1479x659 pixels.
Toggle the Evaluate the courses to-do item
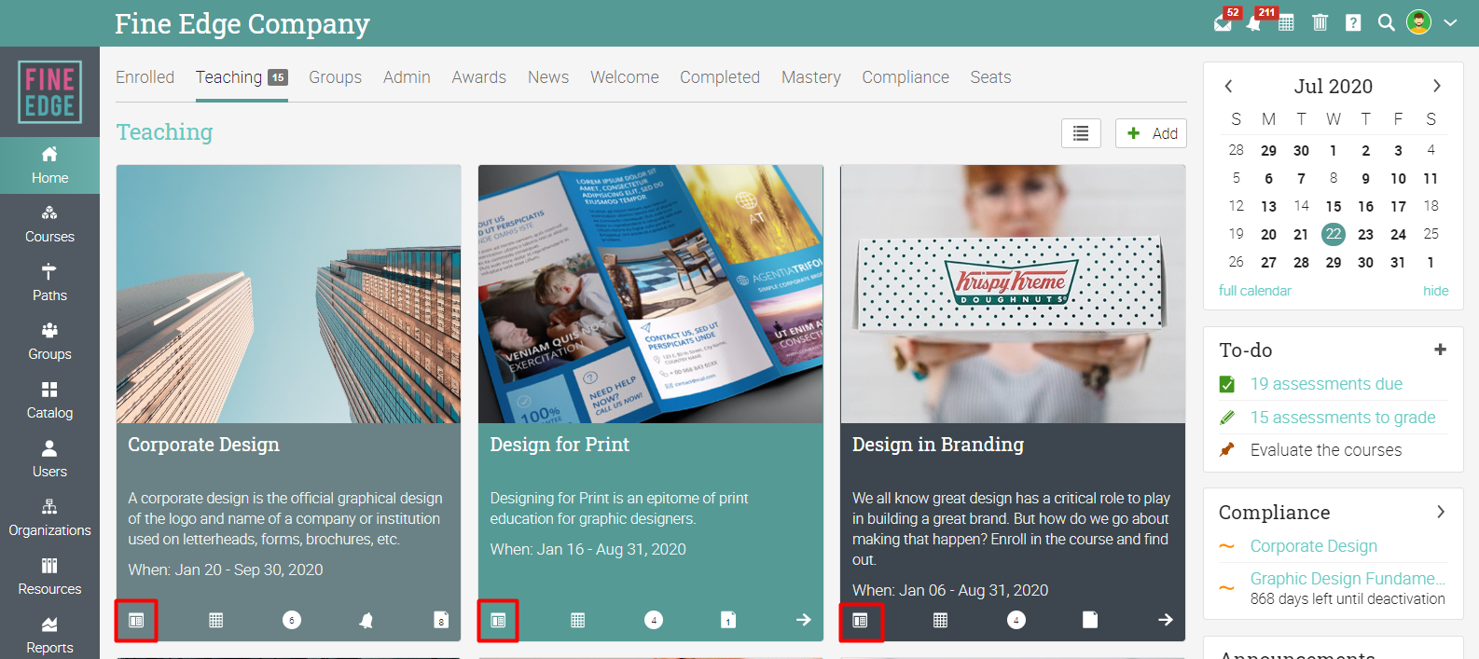click(x=1326, y=450)
